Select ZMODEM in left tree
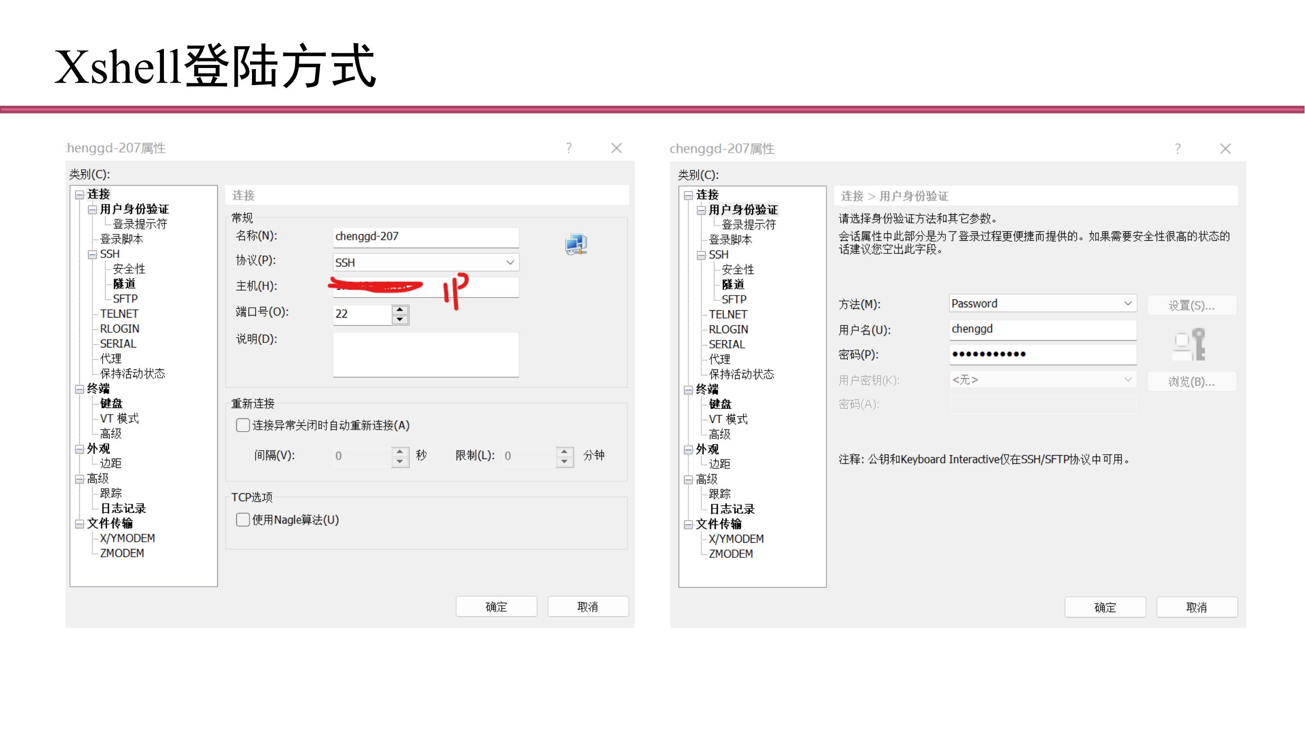The width and height of the screenshot is (1305, 734). 122,553
